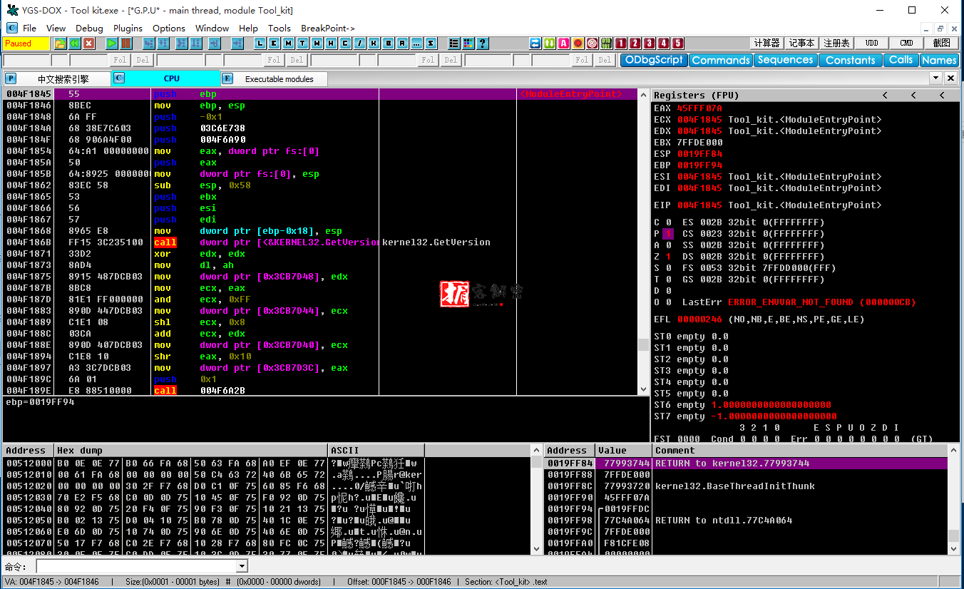
Task: Open Memory map with M icon
Action: 288,43
